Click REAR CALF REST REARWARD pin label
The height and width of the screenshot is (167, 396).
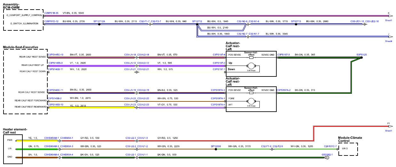30,107
